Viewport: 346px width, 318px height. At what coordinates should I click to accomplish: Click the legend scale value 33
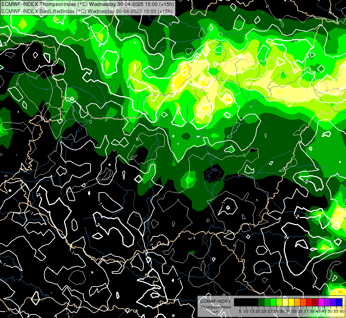click(294, 311)
